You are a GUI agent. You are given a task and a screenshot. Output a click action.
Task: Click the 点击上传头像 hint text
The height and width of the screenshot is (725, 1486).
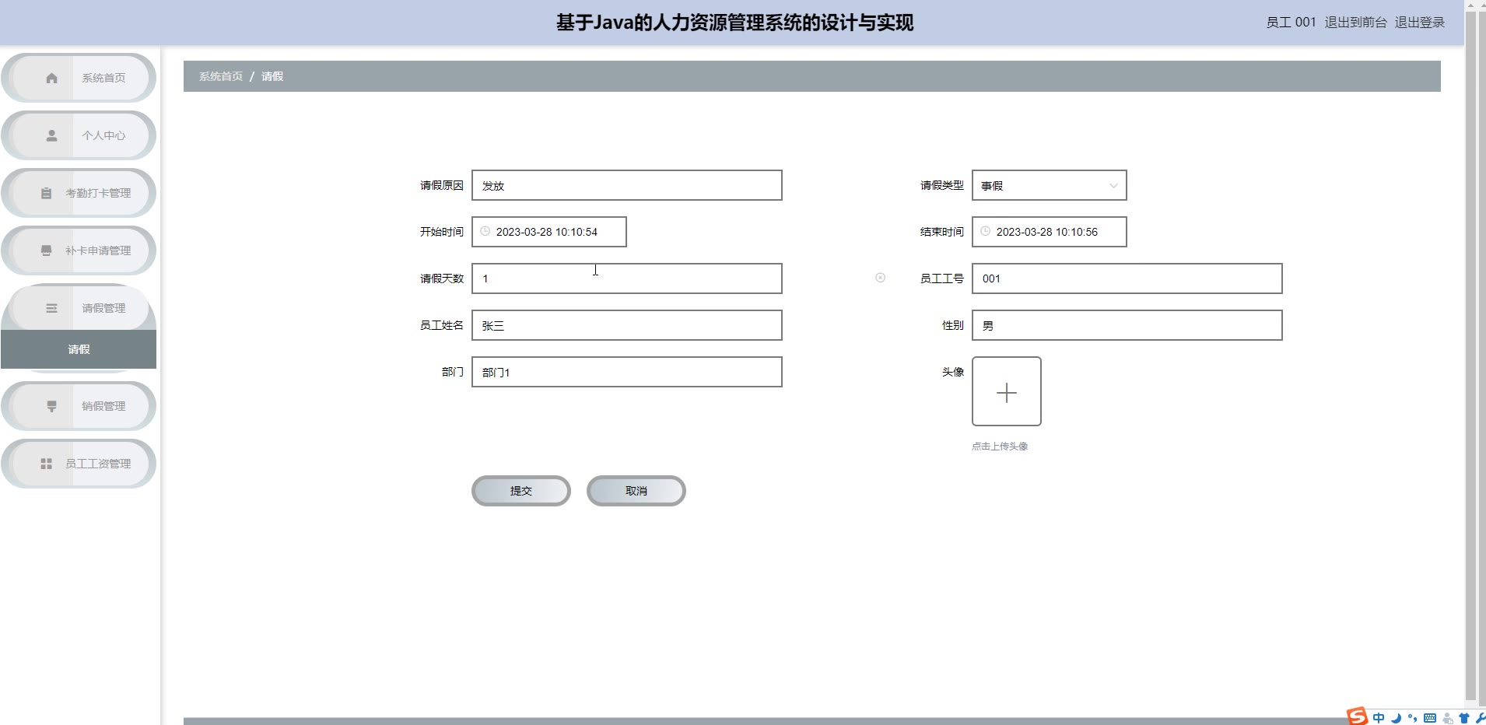(x=1000, y=447)
